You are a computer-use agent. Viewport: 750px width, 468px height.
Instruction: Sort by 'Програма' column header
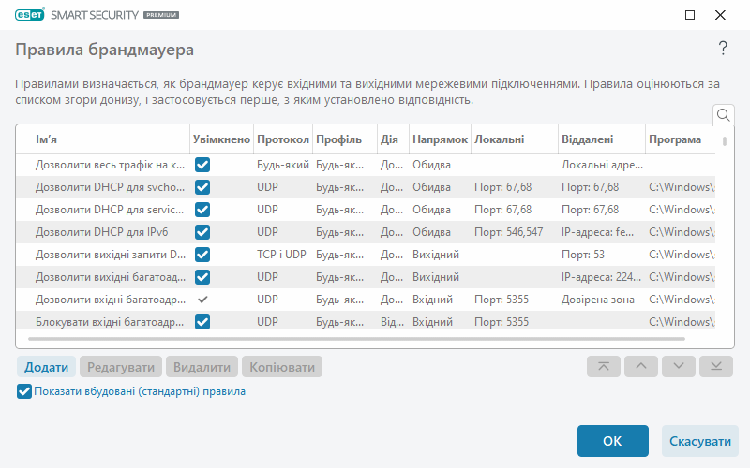click(681, 139)
